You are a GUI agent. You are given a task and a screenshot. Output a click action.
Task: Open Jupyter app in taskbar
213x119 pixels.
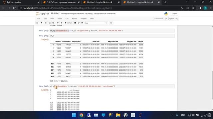(140, 115)
